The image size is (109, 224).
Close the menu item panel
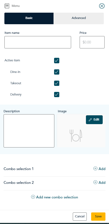coord(102,6)
